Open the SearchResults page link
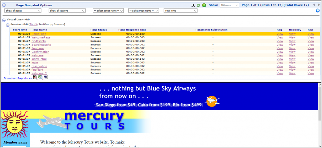The width and height of the screenshot is (322, 148). 41,45
